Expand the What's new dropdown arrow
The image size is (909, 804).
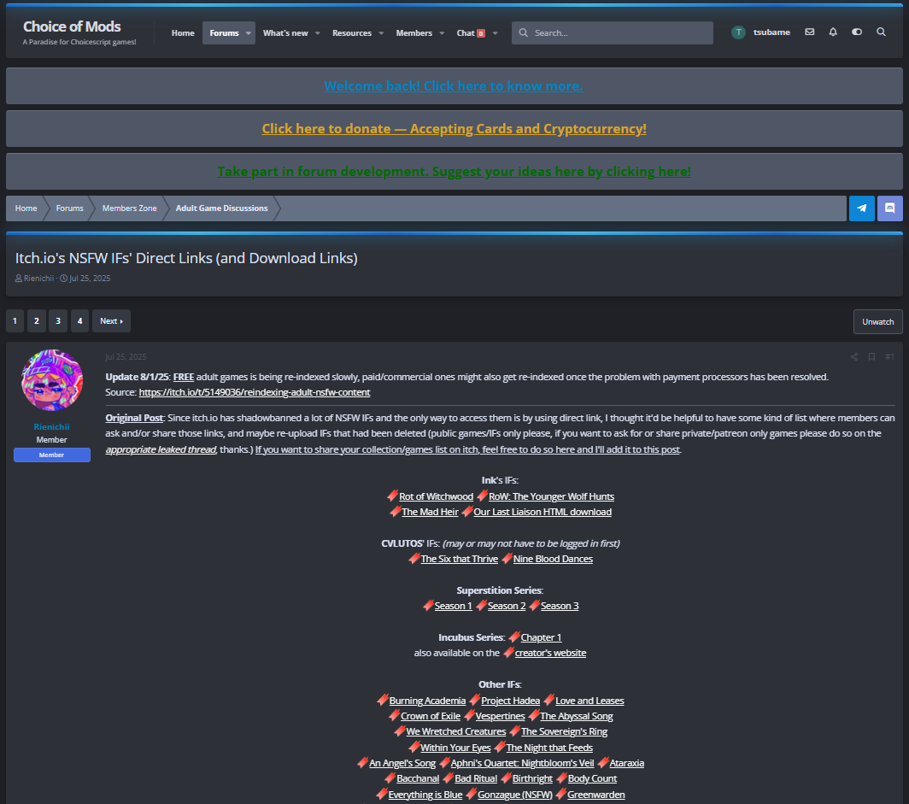click(317, 33)
